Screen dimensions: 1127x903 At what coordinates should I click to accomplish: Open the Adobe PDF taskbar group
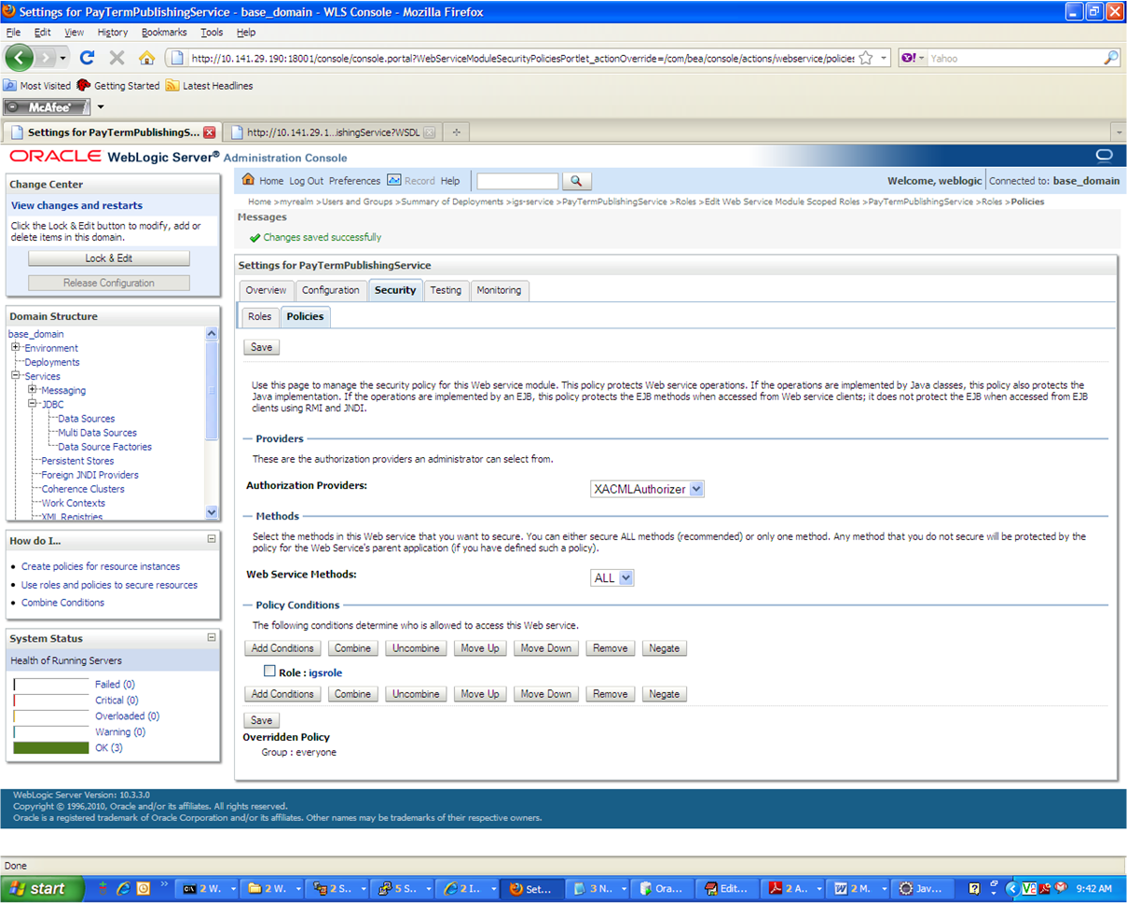point(793,889)
